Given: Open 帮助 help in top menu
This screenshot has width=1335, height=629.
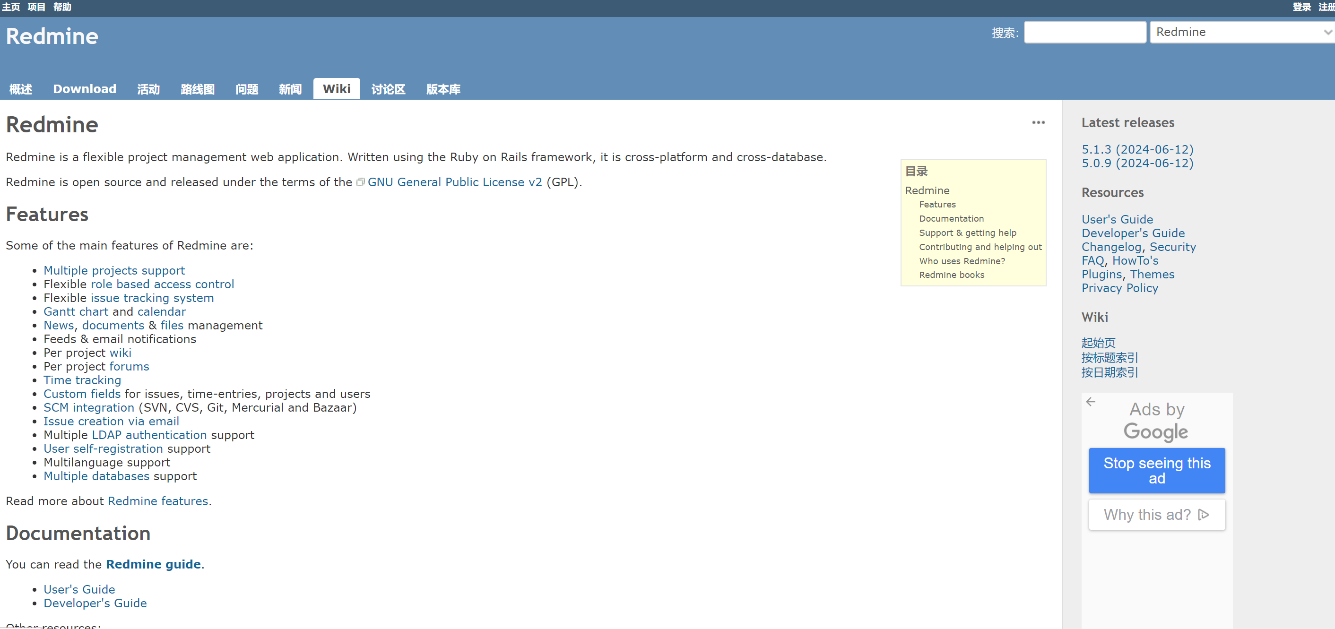Looking at the screenshot, I should click(x=62, y=7).
